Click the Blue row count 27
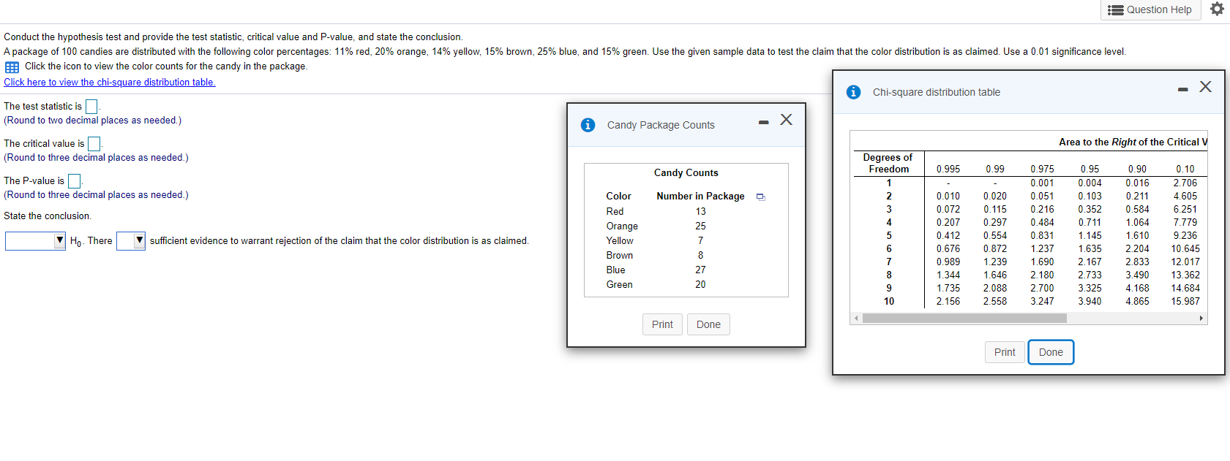This screenshot has height=461, width=1230. pos(700,270)
